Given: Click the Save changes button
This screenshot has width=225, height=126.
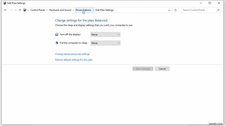Looking at the screenshot, I should click(x=143, y=69).
